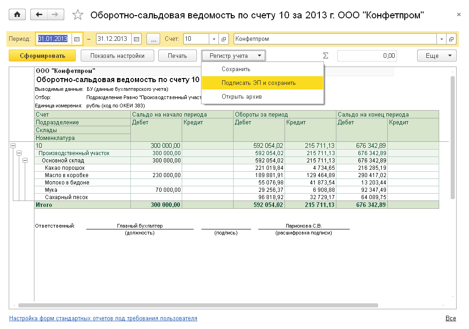Click the horizontal scrollbar thumb
This screenshot has height=329, width=469.
pos(198,306)
